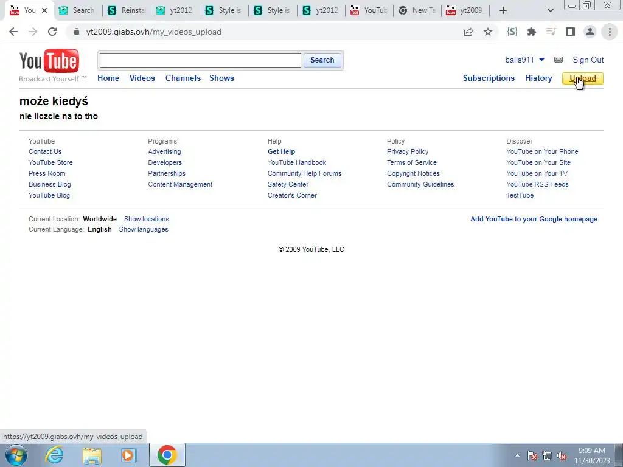Open Videos in YouTube navigation
623x467 pixels.
coord(142,78)
